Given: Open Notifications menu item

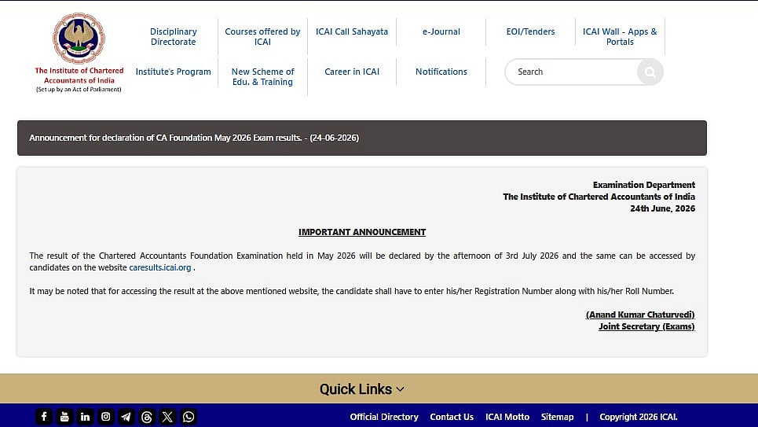Looking at the screenshot, I should [x=441, y=72].
